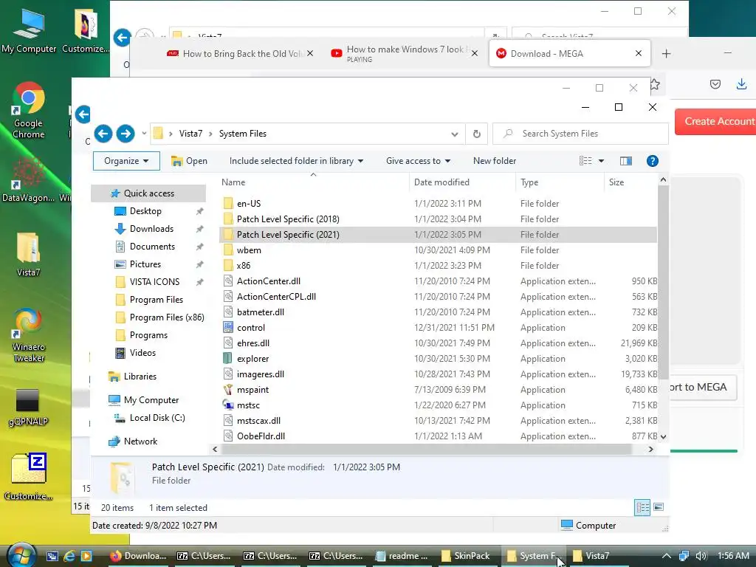Screen dimensions: 756x567
Task: Open Winaero Tweaker desktop shortcut
Action: coord(29,334)
